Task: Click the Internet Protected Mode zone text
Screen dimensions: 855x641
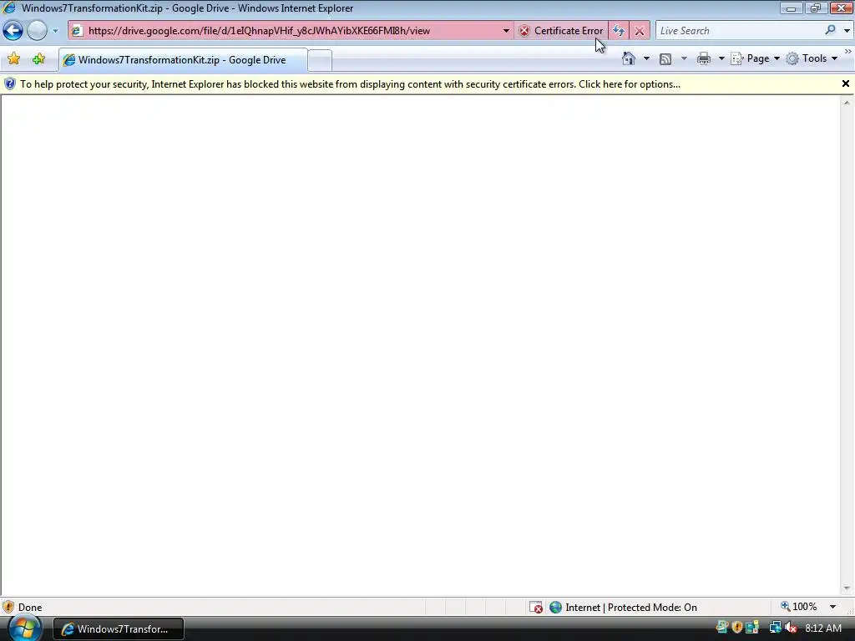Action: [631, 608]
